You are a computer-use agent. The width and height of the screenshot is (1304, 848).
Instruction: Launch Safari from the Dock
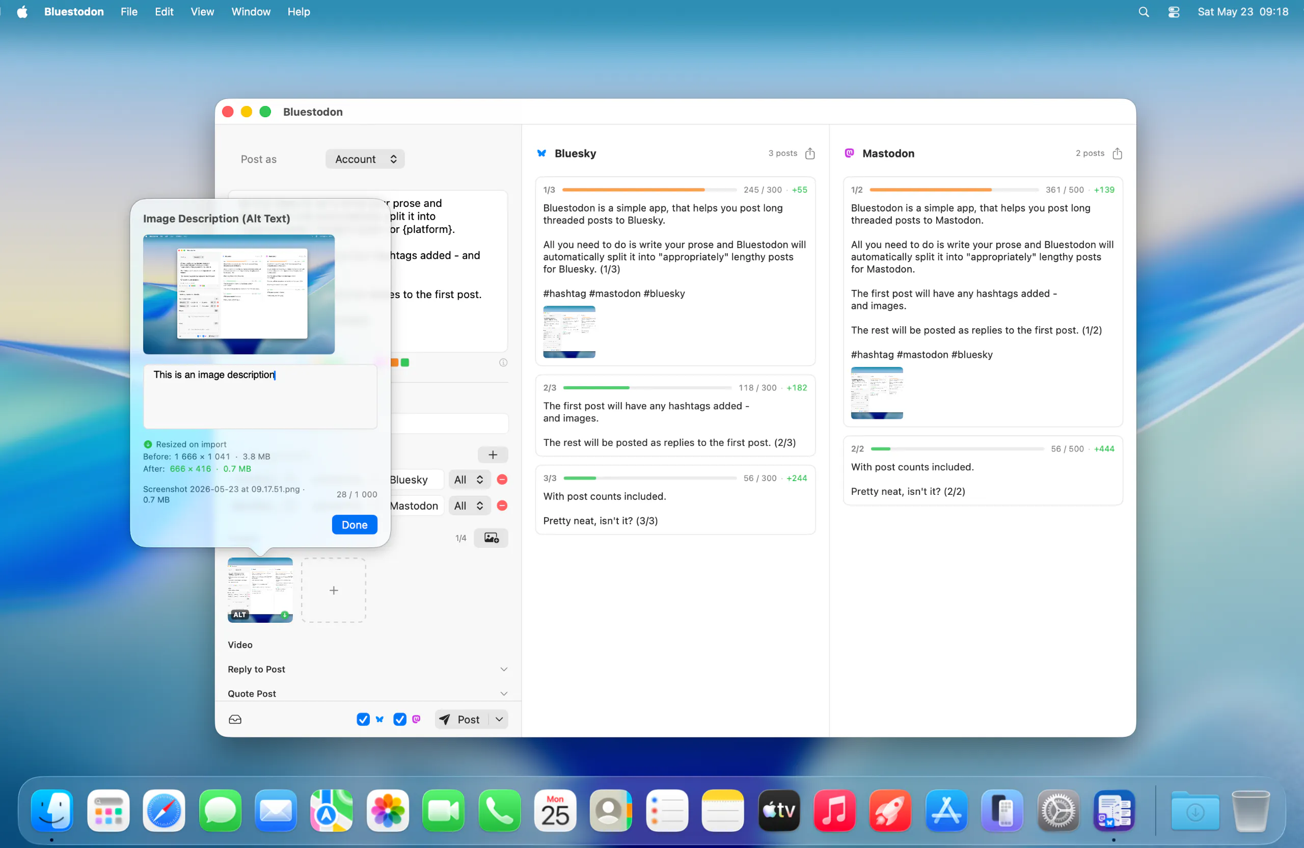(164, 810)
